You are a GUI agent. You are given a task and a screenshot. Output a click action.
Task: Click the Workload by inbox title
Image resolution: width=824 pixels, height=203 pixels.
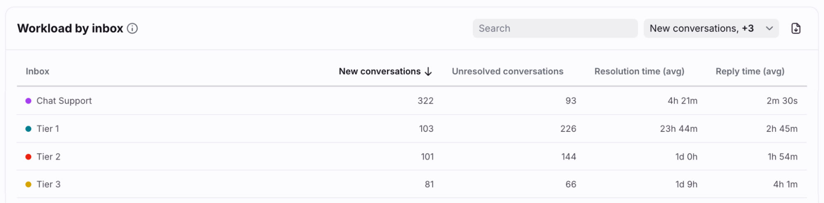tap(70, 28)
